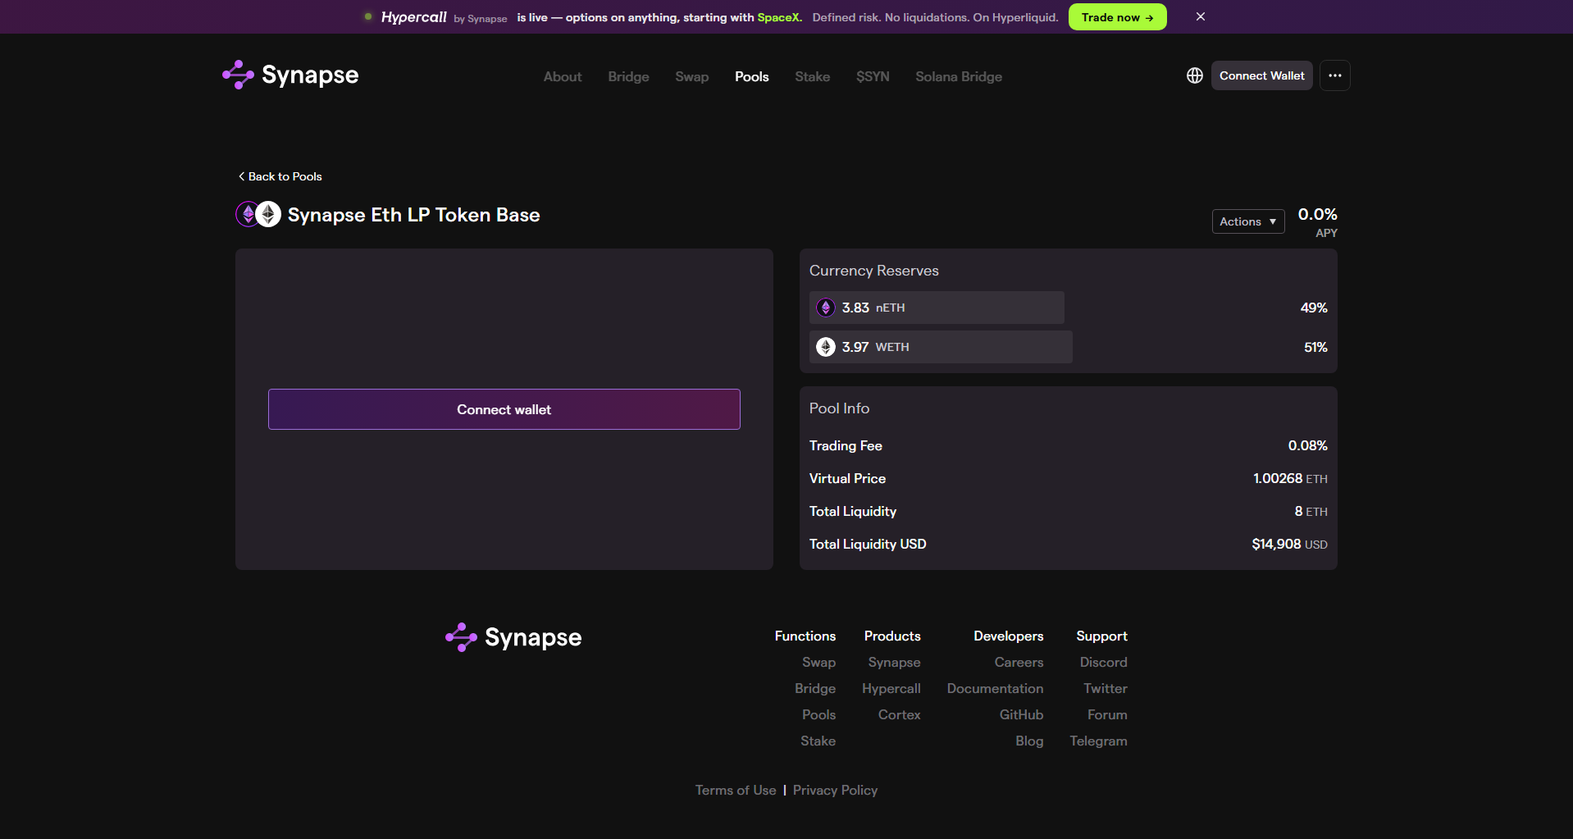1573x839 pixels.
Task: Open the About navigation item
Action: (563, 76)
